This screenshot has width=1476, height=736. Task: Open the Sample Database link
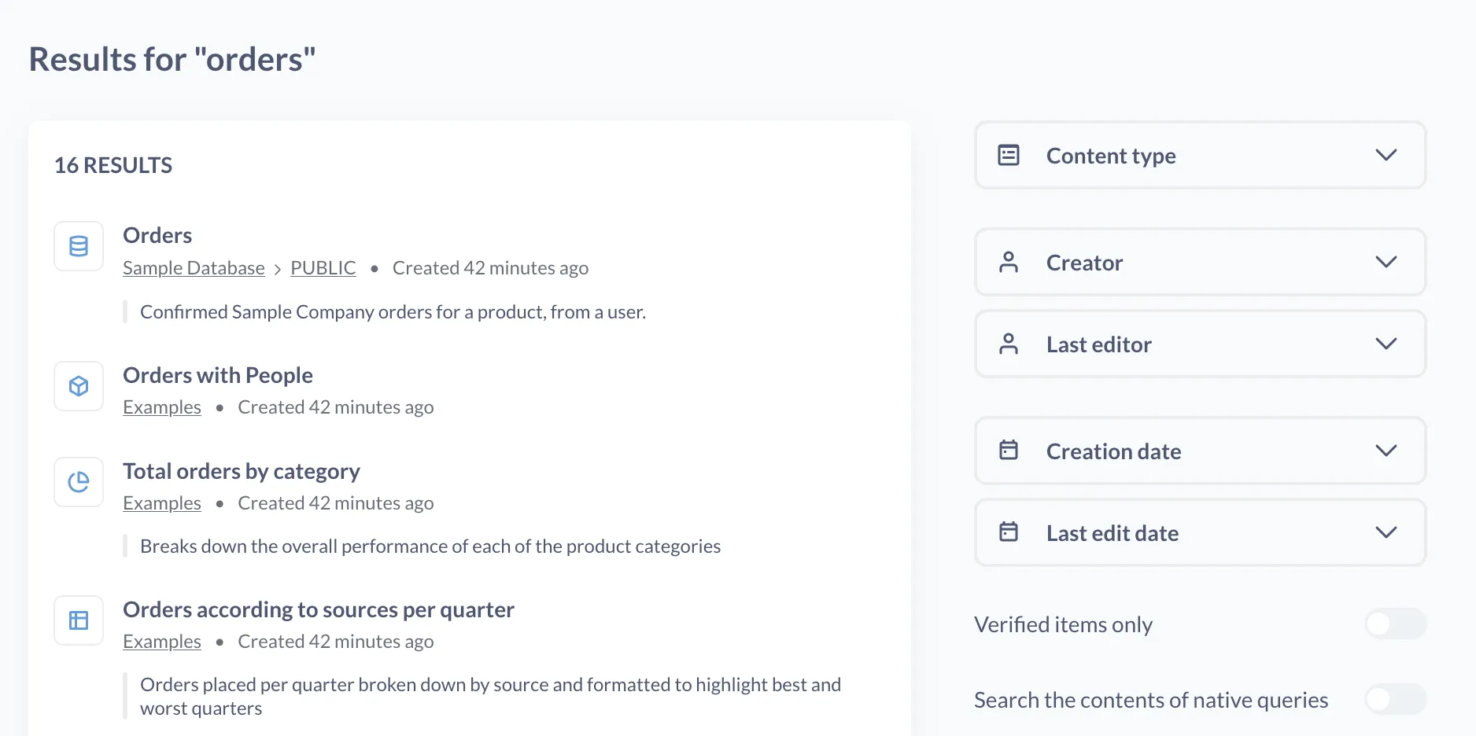click(x=194, y=268)
